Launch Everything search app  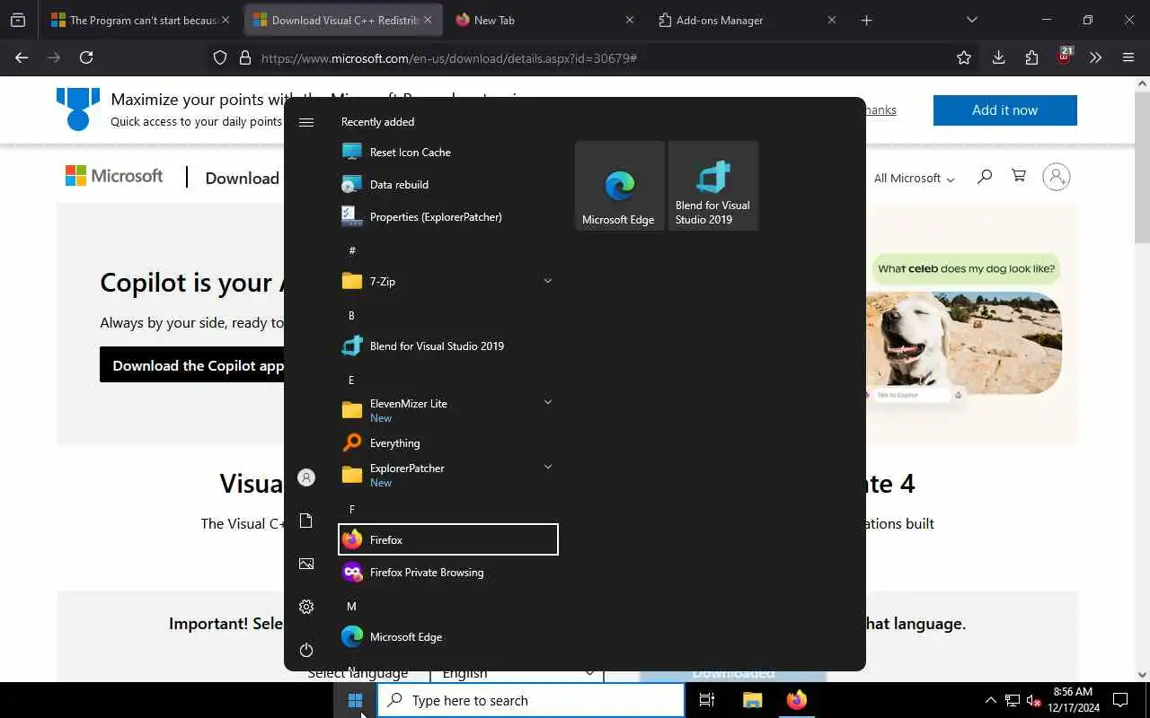[447, 443]
